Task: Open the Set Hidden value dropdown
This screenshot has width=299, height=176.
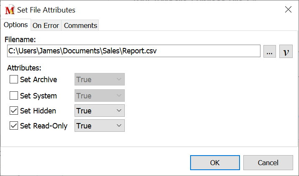Action: click(99, 111)
